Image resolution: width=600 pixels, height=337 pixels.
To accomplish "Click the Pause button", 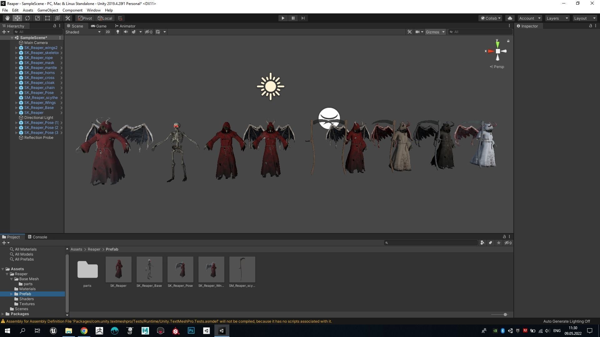I will (x=293, y=18).
